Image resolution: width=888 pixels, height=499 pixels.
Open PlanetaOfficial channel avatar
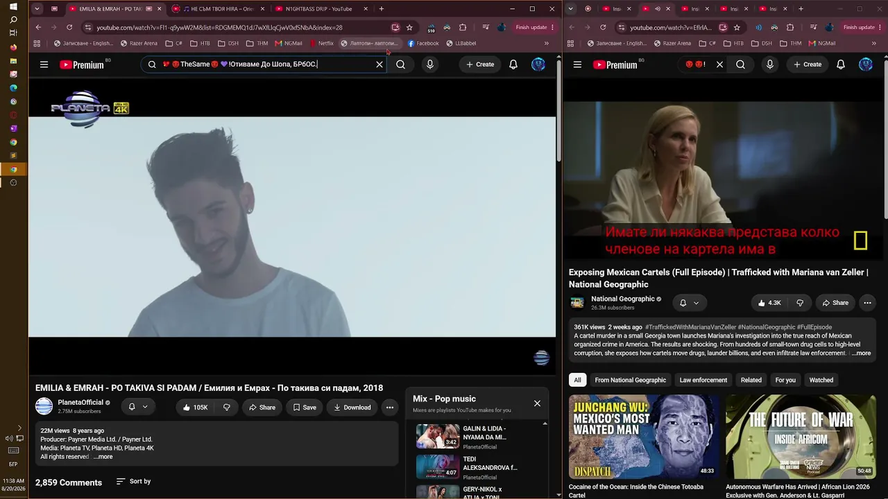44,407
